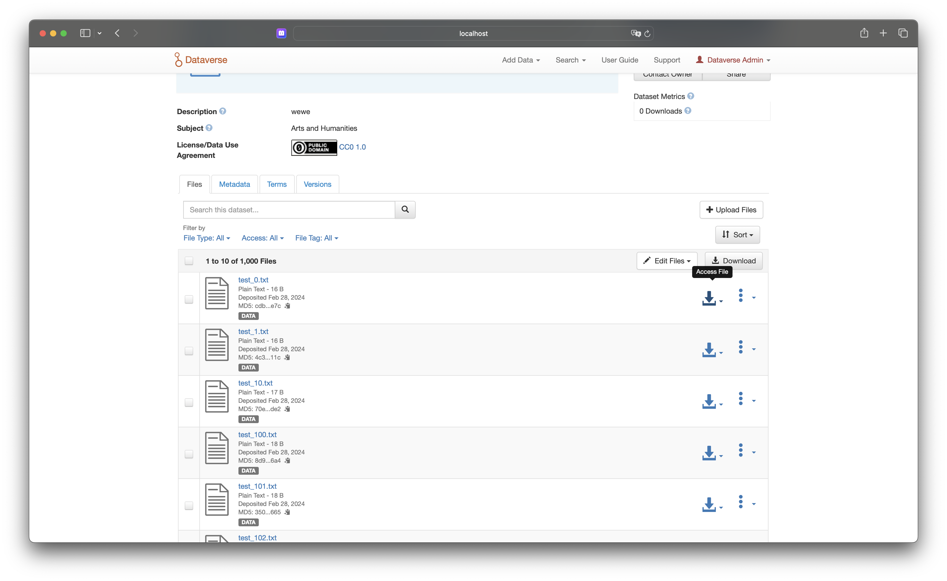The image size is (947, 581).
Task: Expand the Edit Files dropdown
Action: 667,261
